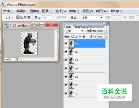
Task: Toggle lock transparent pixels icon
Action: (73, 36)
